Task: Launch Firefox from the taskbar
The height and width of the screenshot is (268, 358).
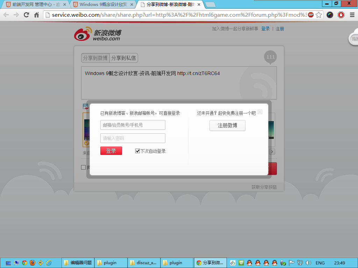Action: click(x=33, y=263)
